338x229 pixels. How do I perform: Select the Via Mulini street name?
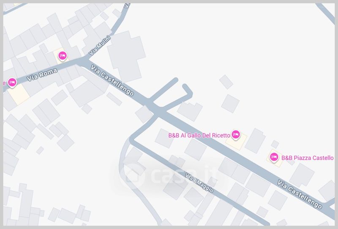(100, 46)
